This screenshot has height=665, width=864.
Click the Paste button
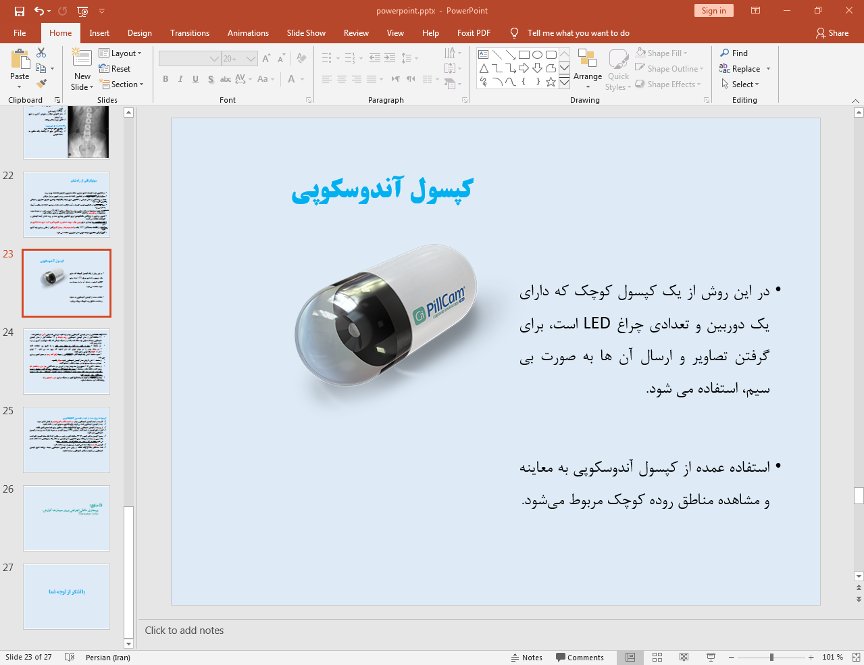20,70
